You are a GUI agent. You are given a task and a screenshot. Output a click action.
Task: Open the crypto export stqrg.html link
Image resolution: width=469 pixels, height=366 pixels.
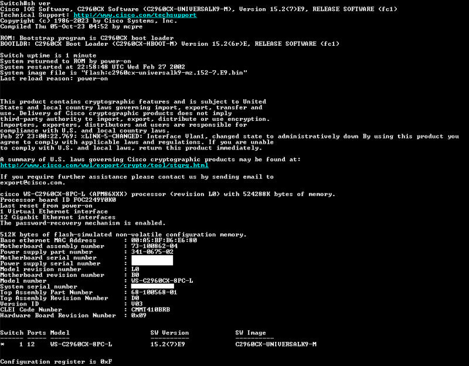click(x=104, y=165)
